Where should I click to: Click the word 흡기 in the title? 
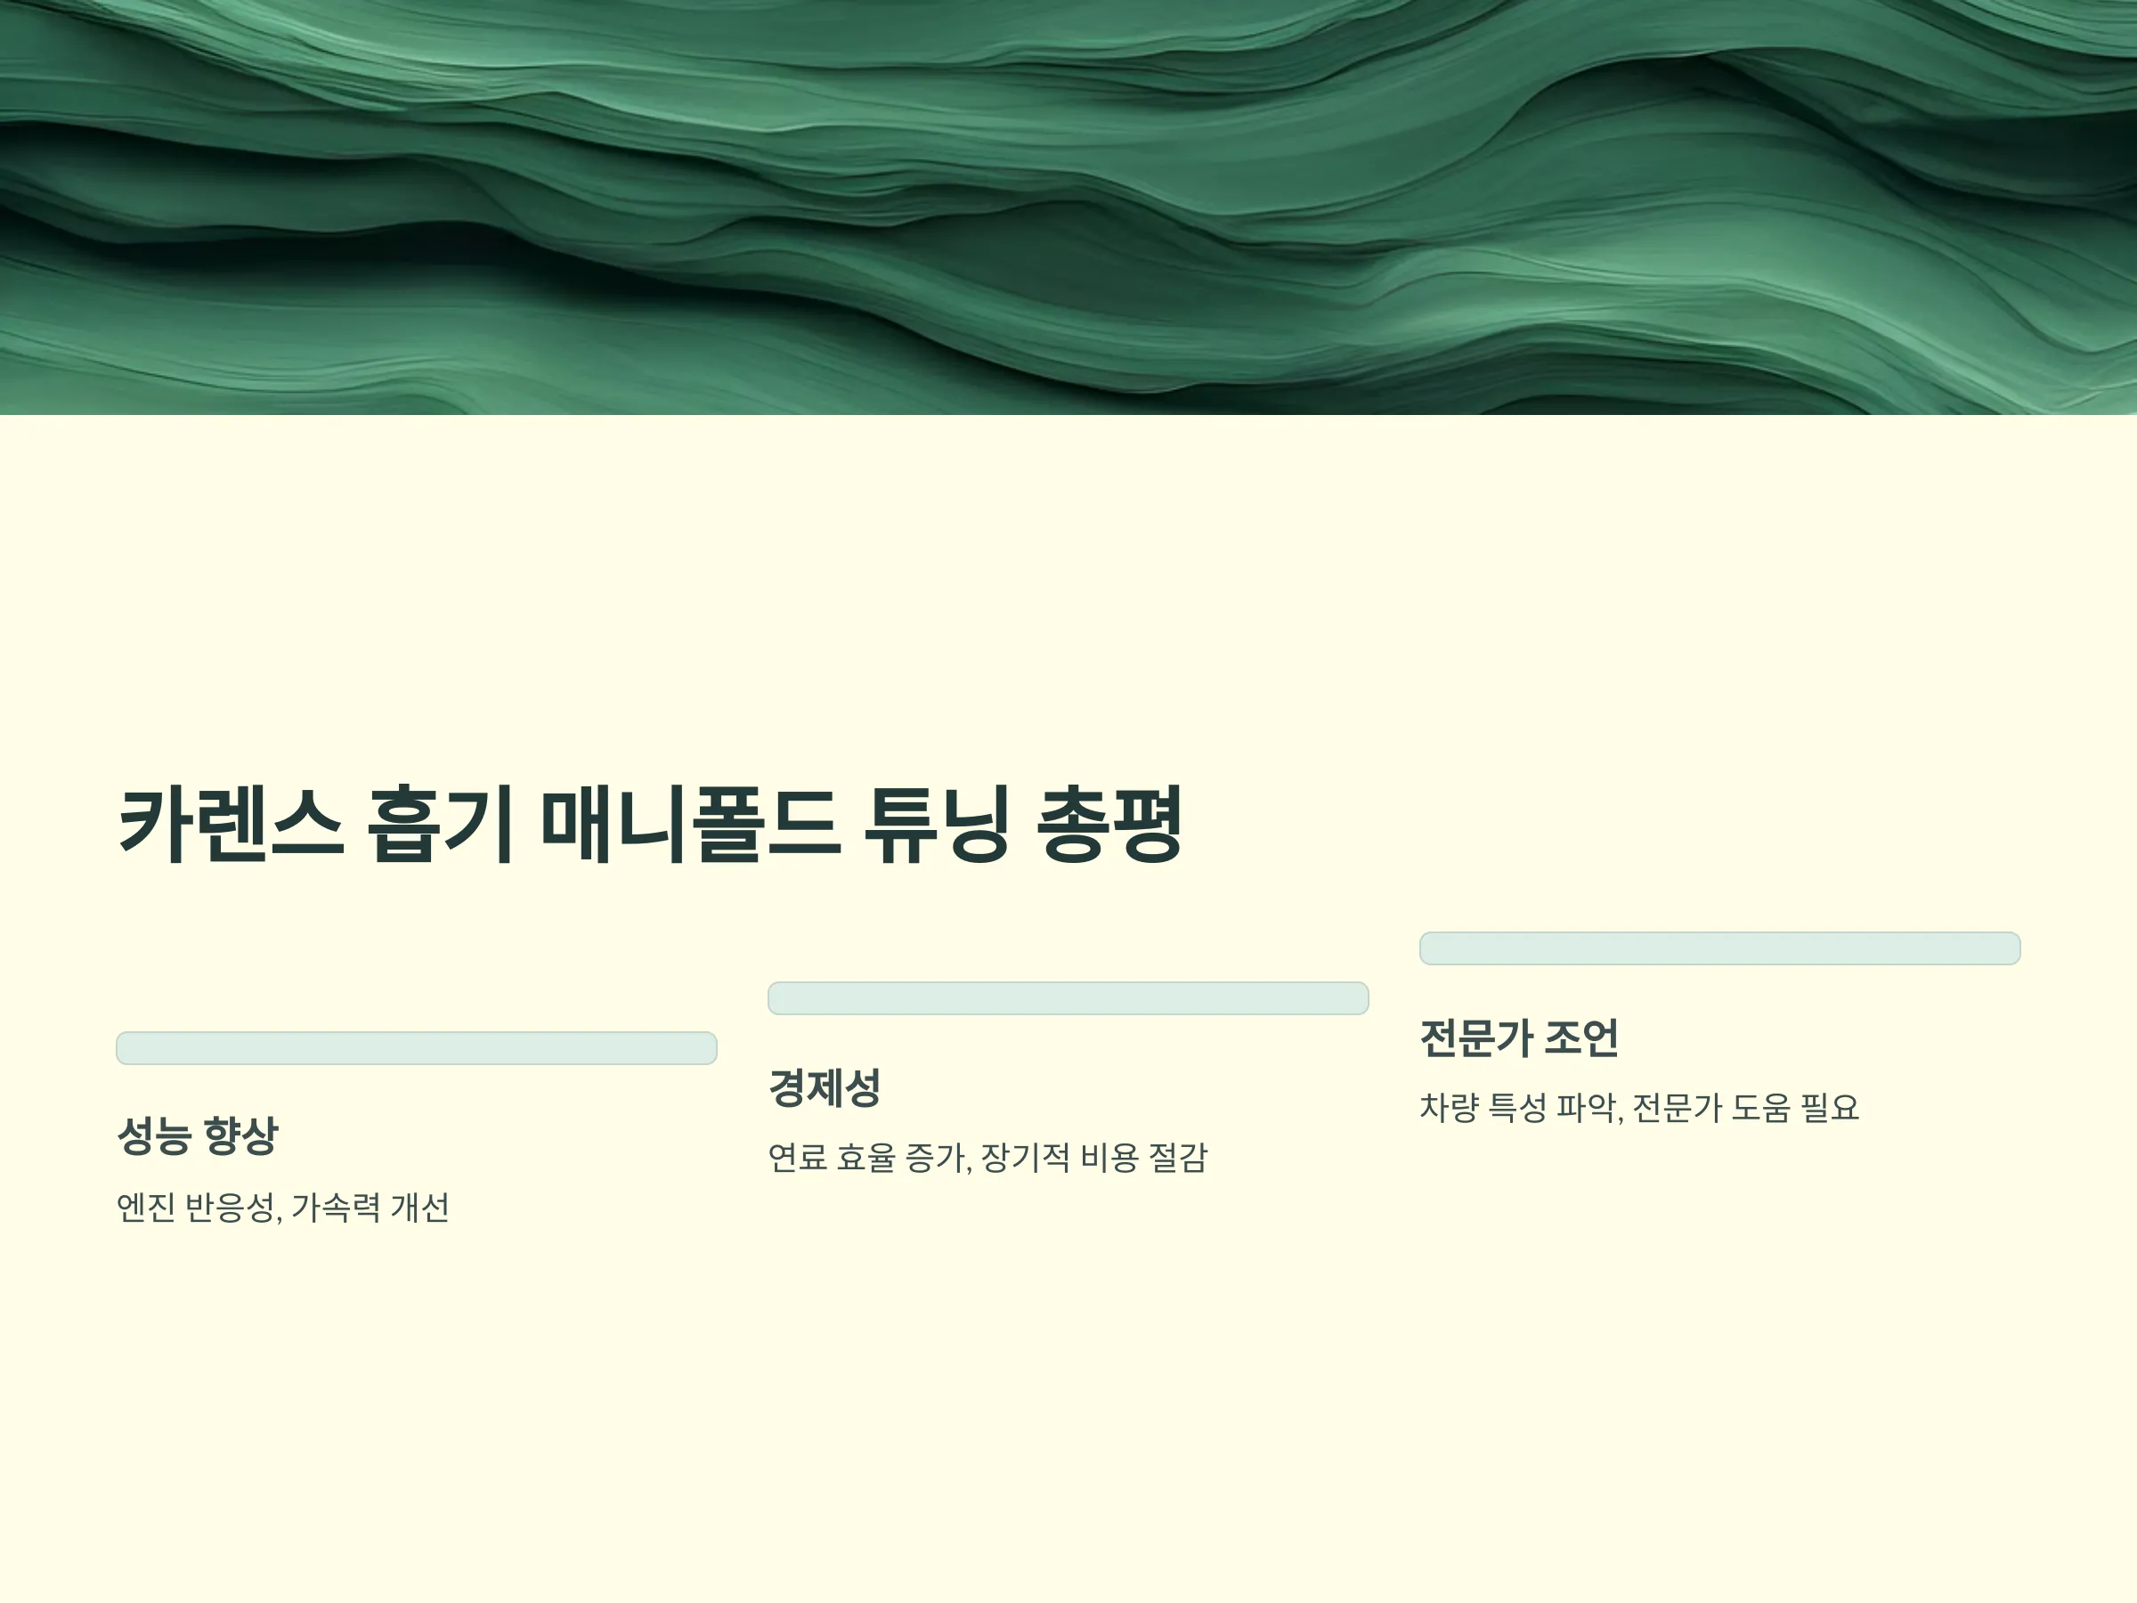click(x=441, y=824)
